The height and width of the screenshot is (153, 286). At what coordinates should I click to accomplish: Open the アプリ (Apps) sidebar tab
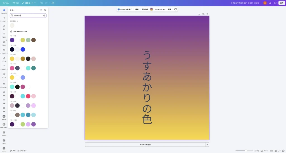tap(4, 75)
